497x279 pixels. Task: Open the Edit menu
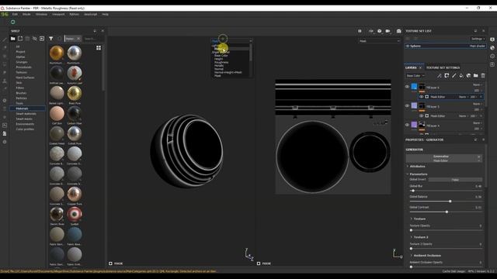pos(15,14)
